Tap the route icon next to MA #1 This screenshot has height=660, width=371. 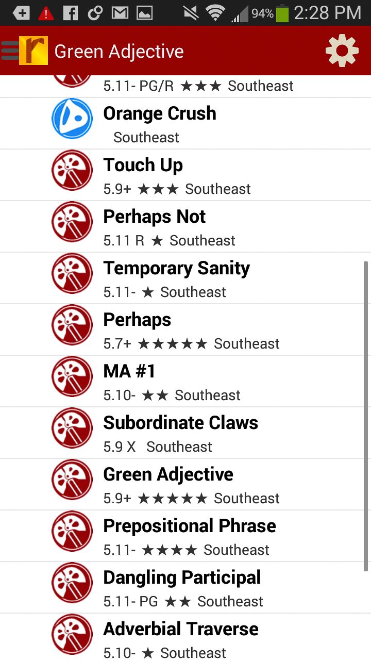[72, 376]
